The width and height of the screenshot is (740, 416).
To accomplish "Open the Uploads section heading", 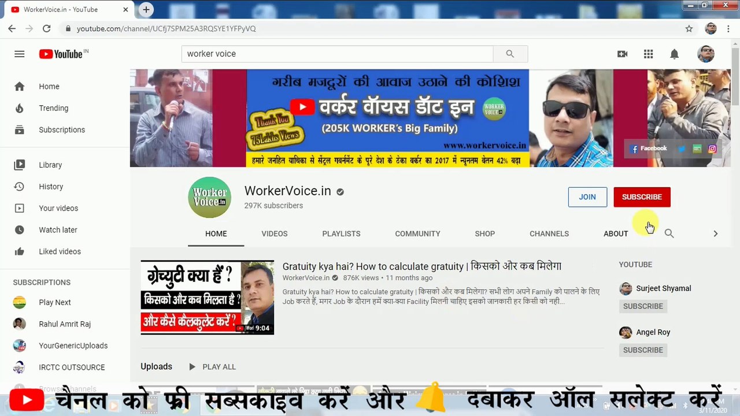I will point(156,367).
